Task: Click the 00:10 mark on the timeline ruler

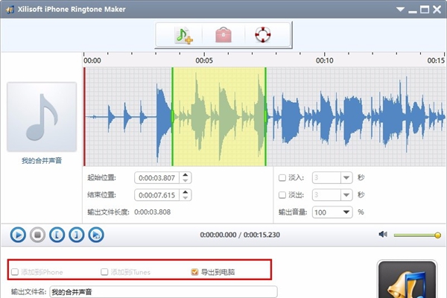Action: click(324, 60)
